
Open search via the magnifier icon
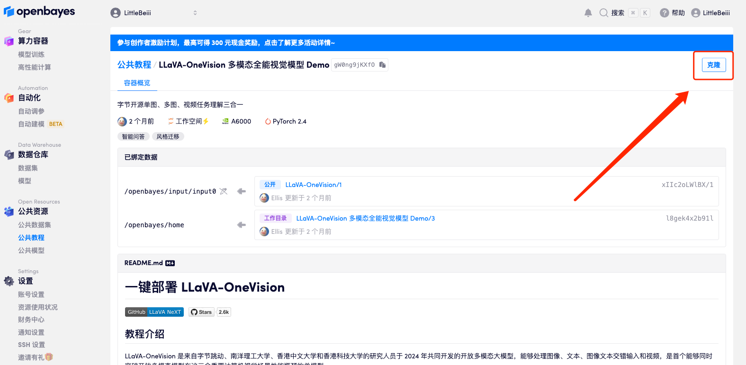click(x=603, y=13)
